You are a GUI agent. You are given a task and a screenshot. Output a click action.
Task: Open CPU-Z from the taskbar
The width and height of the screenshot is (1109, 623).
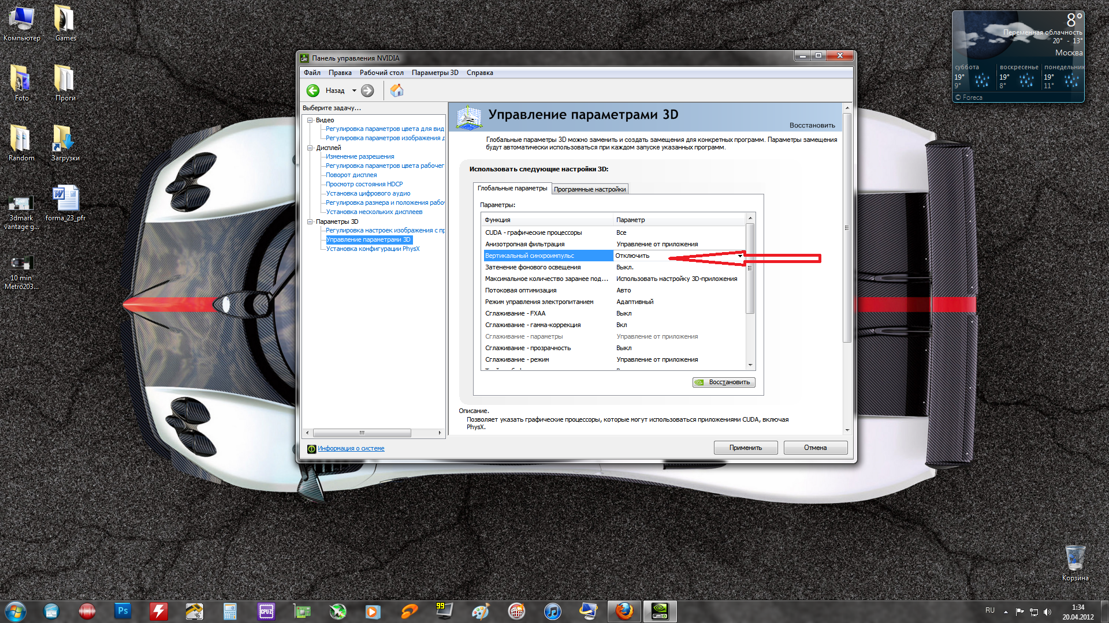click(266, 611)
